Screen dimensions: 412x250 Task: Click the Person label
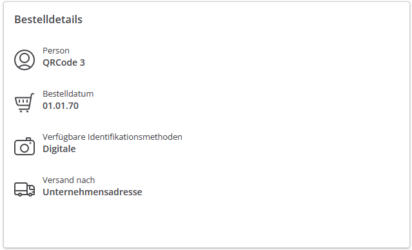56,50
